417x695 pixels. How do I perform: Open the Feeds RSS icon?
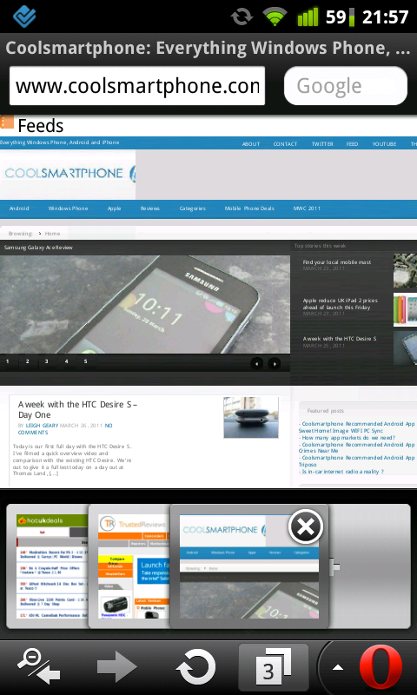(x=7, y=122)
